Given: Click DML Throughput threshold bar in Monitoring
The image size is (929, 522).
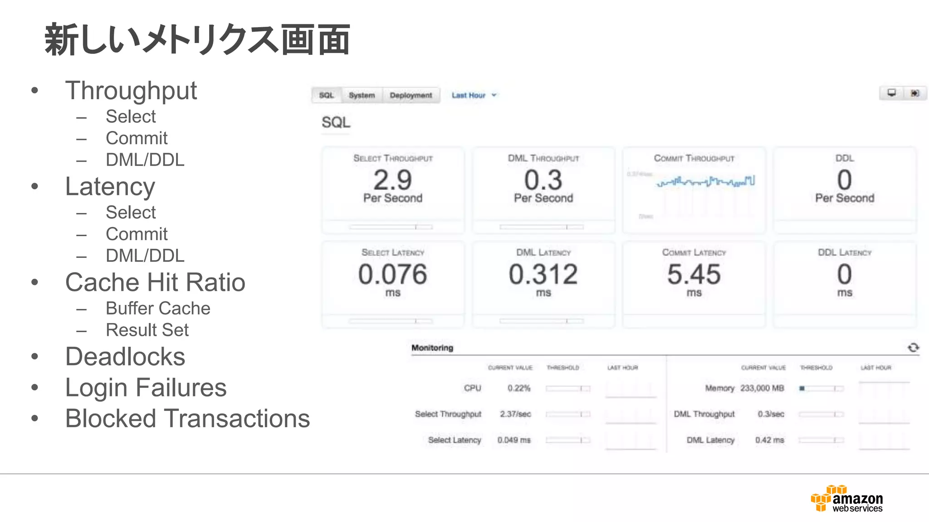Looking at the screenshot, I should pos(821,414).
